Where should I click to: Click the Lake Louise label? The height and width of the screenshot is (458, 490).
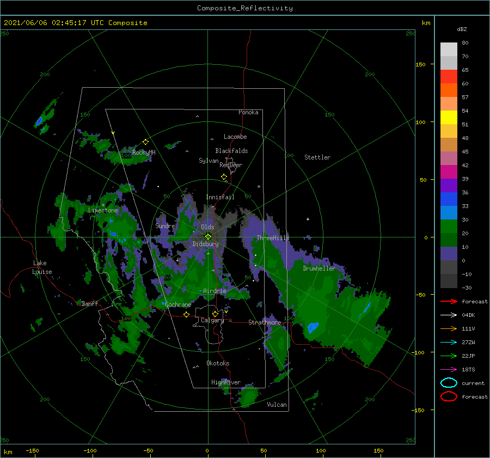42,267
